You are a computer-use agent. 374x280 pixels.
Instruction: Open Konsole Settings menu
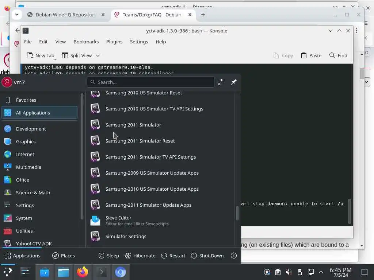click(x=139, y=42)
